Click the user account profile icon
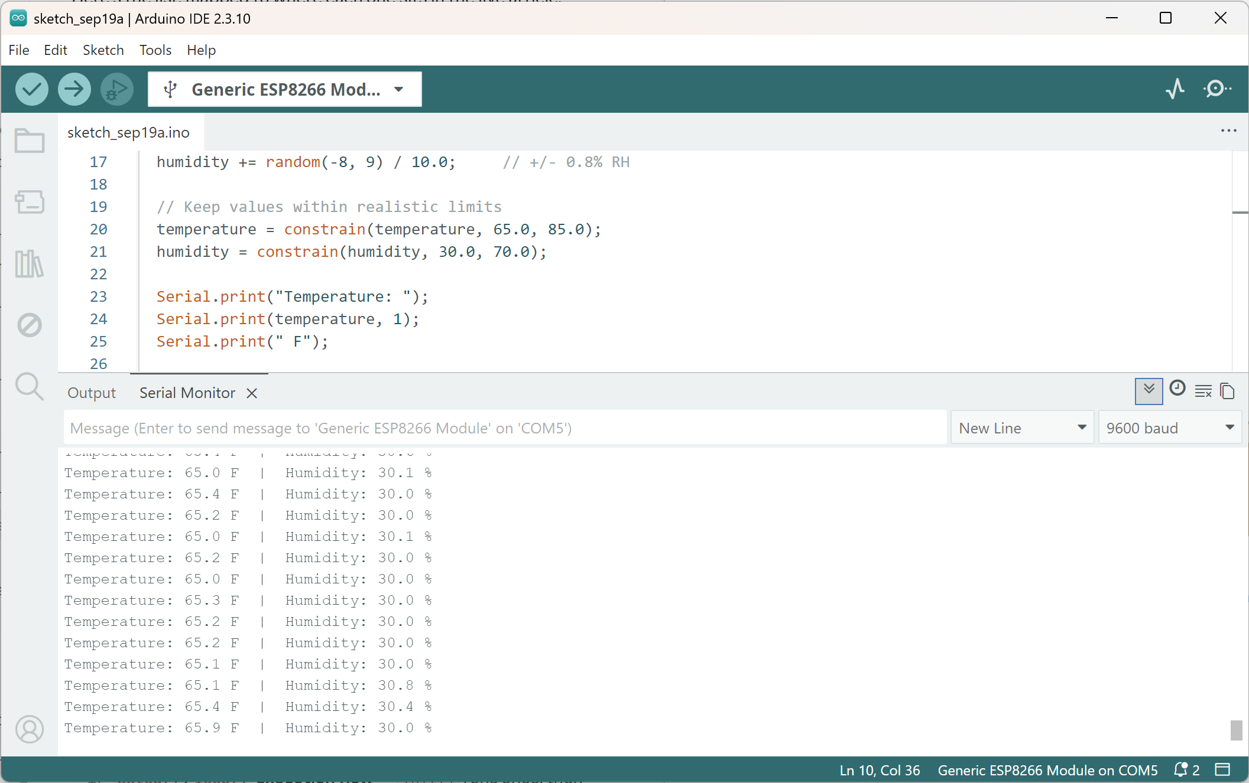The image size is (1249, 783). coord(30,729)
